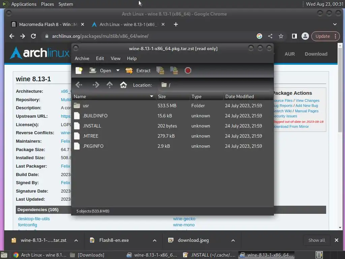Sort files by the Type column

click(x=207, y=96)
